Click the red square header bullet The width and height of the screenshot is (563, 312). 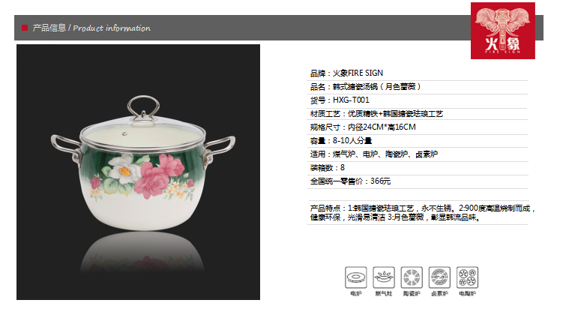[x=25, y=28]
